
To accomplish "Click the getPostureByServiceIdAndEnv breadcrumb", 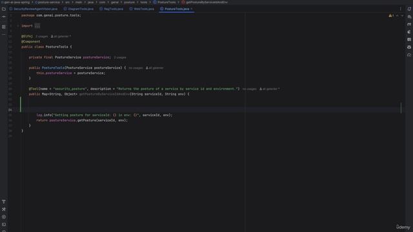I will click(205, 2).
